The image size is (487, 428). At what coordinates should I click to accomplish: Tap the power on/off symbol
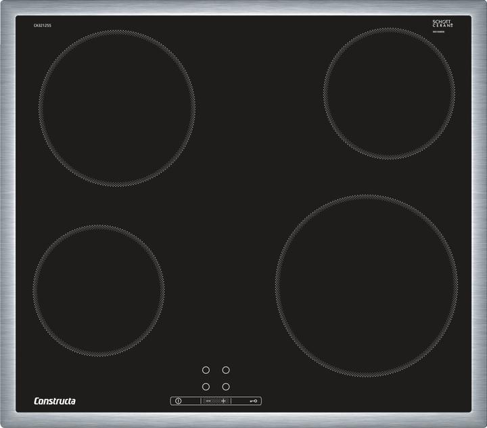pos(179,401)
